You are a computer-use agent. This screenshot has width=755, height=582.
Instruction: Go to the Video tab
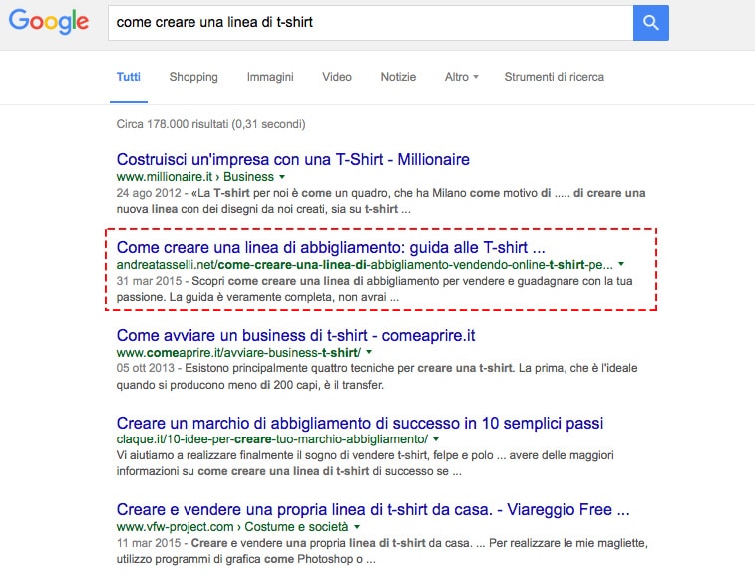[x=337, y=77]
